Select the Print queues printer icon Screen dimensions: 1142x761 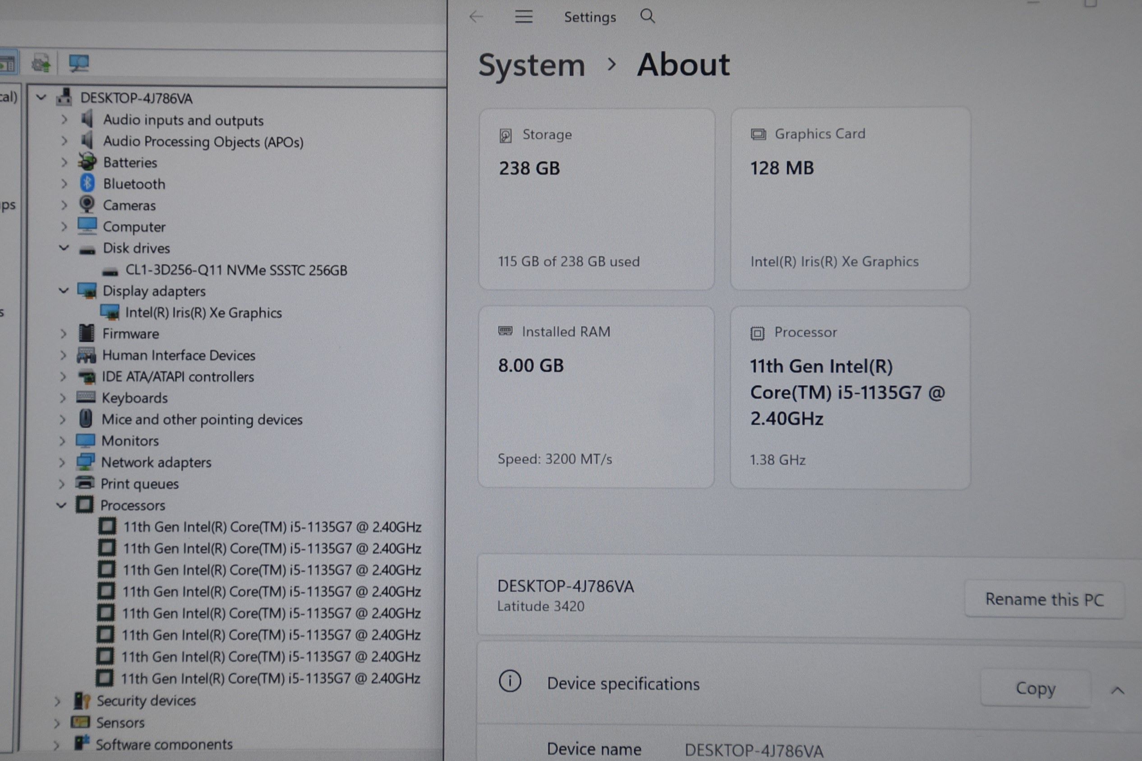click(x=85, y=482)
